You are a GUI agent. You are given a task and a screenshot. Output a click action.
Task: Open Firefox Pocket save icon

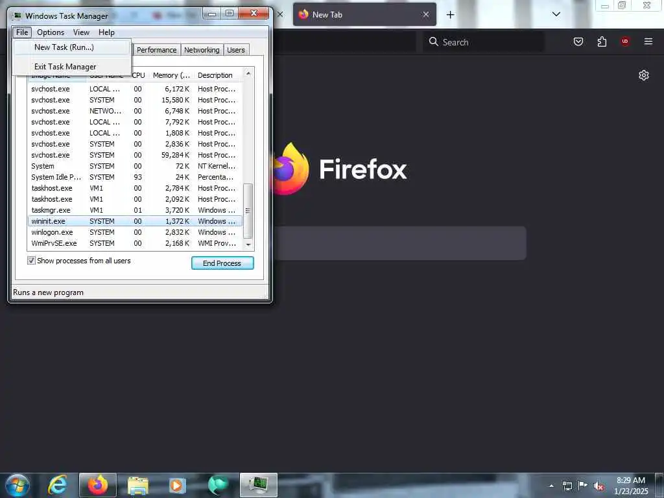pyautogui.click(x=578, y=41)
